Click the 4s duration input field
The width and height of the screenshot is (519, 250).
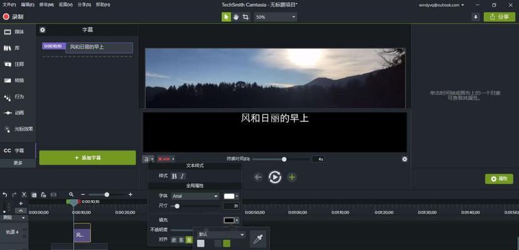coord(318,159)
